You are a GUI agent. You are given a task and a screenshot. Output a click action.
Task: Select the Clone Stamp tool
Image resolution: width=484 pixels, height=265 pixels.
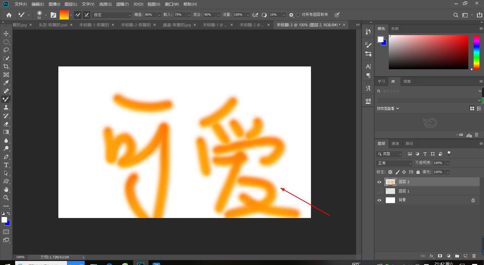point(6,108)
